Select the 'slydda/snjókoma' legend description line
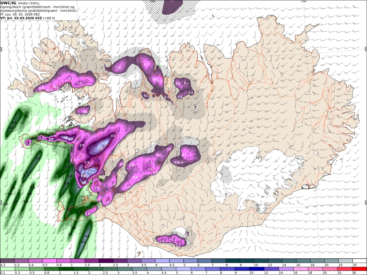The height and width of the screenshot is (275, 367). (x=38, y=11)
